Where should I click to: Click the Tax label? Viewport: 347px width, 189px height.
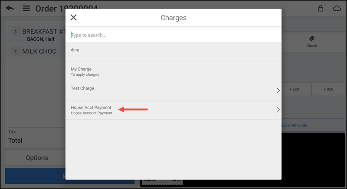pos(12,131)
